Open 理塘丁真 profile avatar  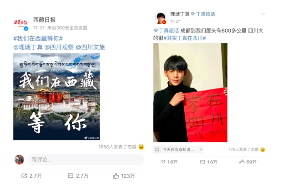pos(160,18)
